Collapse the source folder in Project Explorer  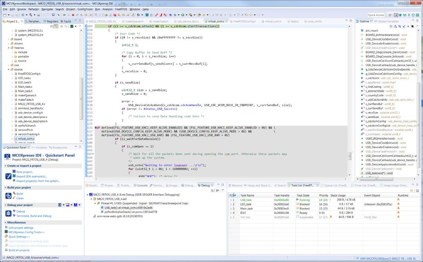[x=9, y=70]
